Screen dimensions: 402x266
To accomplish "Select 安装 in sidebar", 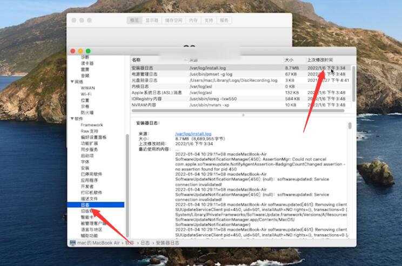I will click(x=85, y=168).
